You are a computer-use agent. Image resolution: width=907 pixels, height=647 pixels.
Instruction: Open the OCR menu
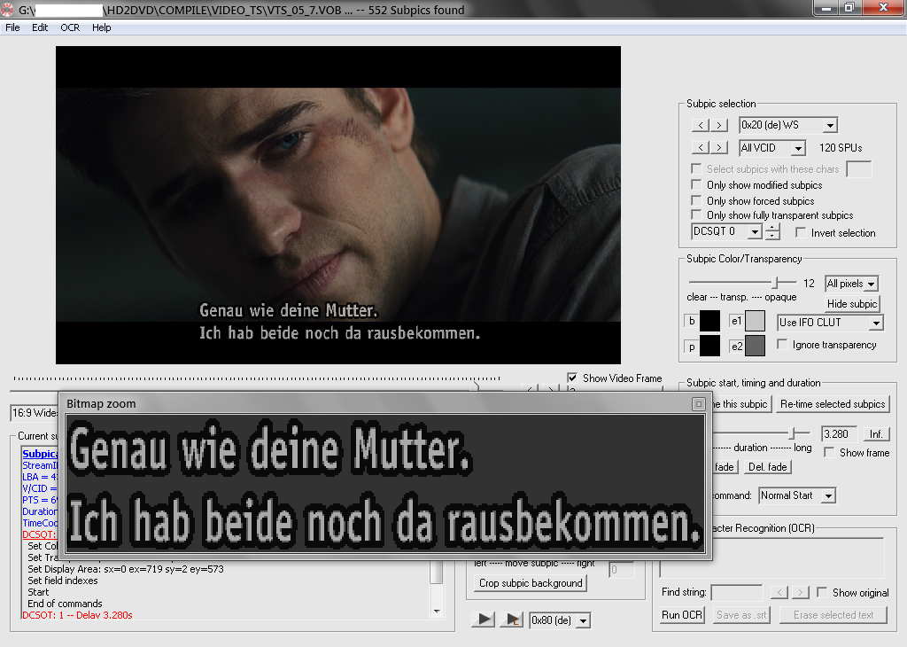(x=70, y=27)
